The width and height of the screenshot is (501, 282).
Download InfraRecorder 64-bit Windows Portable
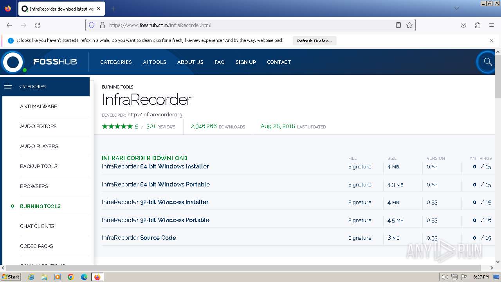[x=156, y=184]
